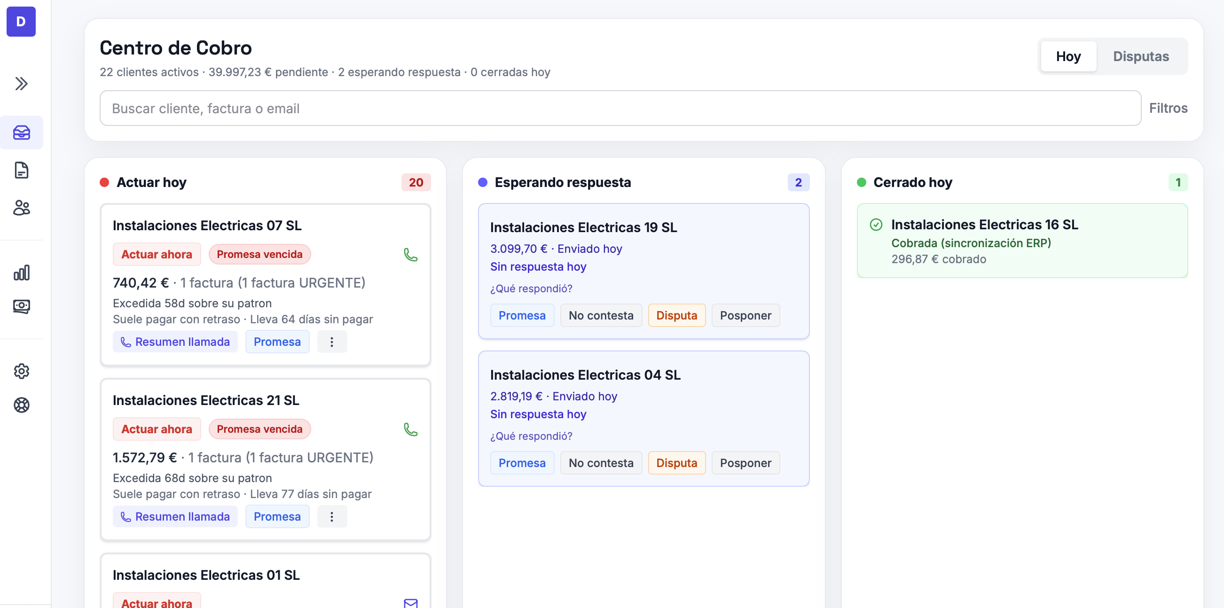Open Instalaciones Electricas 19 SL card title

[x=583, y=227]
